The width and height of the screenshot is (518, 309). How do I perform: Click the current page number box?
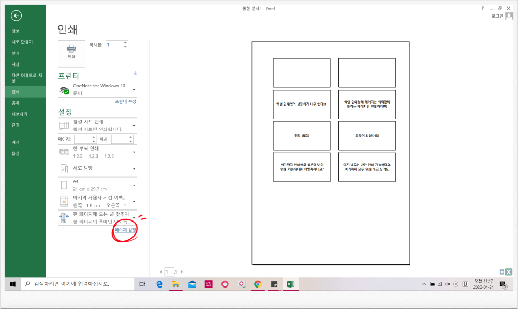[x=169, y=272]
